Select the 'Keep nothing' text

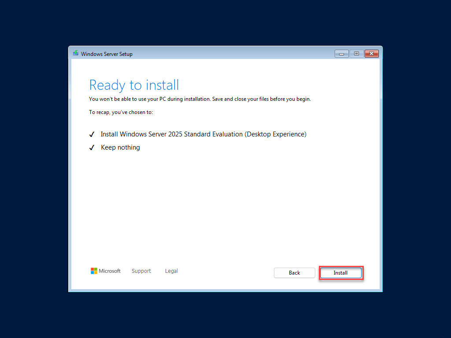coord(120,147)
